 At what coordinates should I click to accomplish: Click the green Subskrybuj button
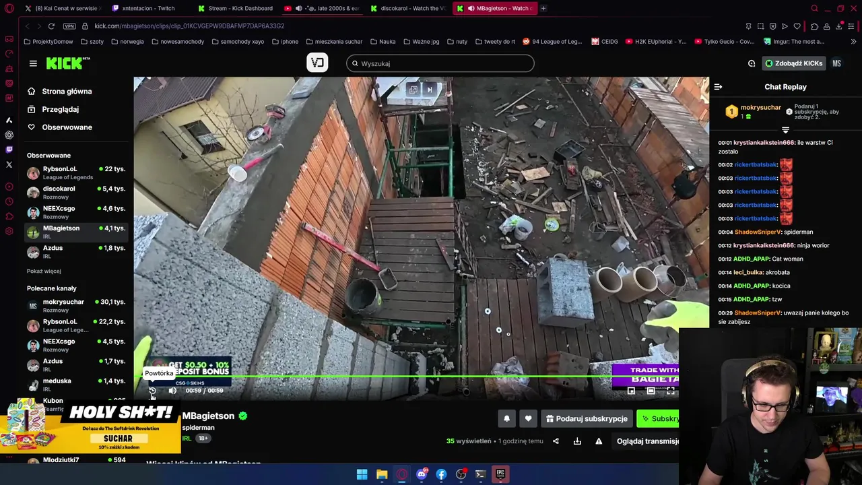(x=658, y=418)
